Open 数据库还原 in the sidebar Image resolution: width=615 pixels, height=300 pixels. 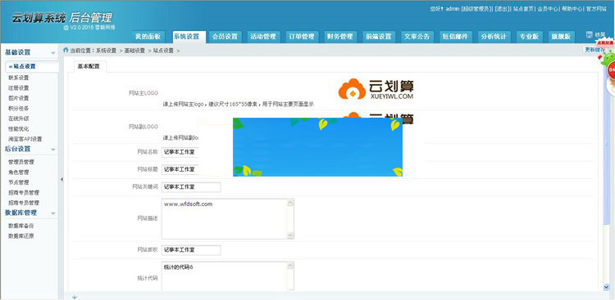pos(21,236)
